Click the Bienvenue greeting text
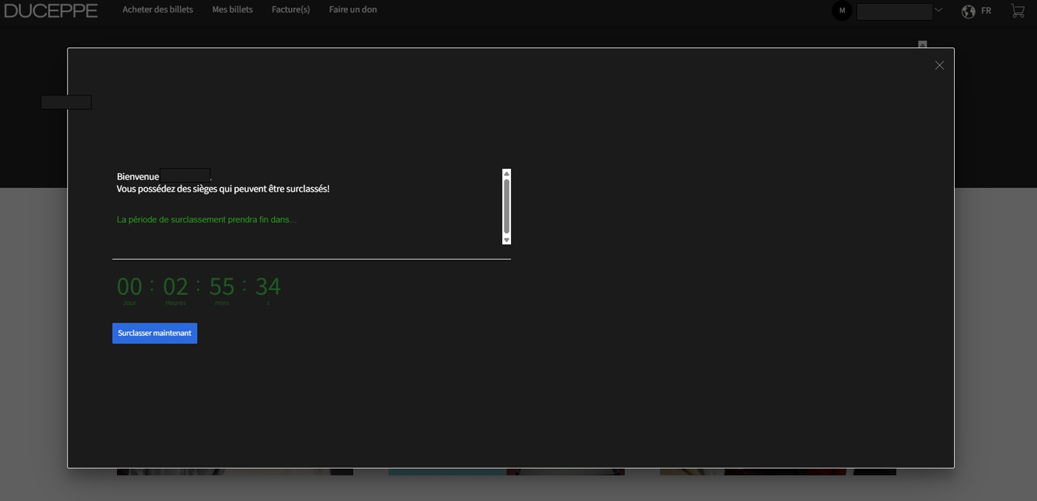Screen dimensions: 1037x501 pyautogui.click(x=138, y=177)
